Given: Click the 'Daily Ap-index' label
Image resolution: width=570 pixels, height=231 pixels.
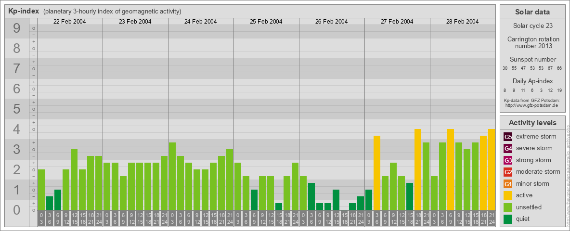Looking at the screenshot, I should click(532, 81).
